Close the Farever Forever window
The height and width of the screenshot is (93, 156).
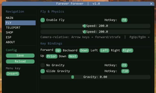[x=151, y=4]
